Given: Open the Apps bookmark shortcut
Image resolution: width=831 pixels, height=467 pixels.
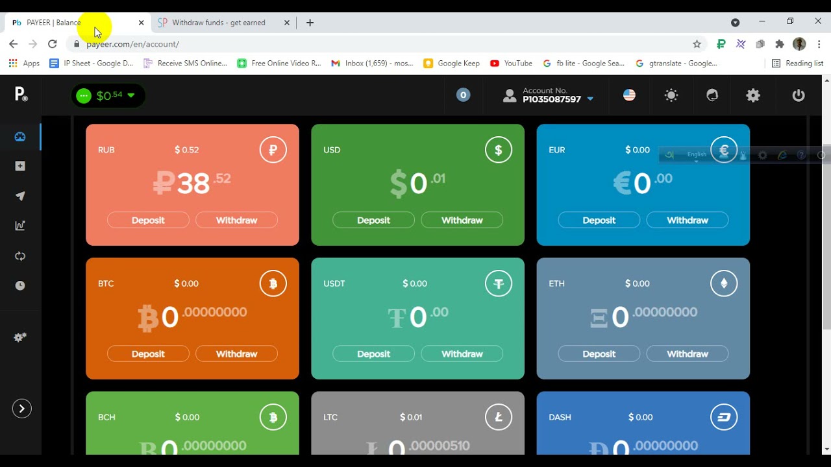Looking at the screenshot, I should point(24,64).
